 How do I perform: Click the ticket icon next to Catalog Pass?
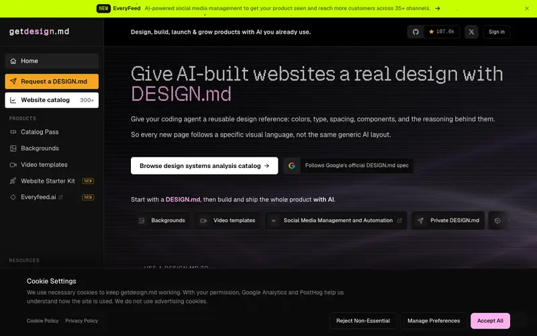13,132
